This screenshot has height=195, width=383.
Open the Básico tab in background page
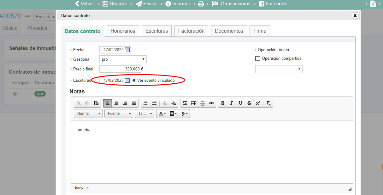[x=10, y=28]
